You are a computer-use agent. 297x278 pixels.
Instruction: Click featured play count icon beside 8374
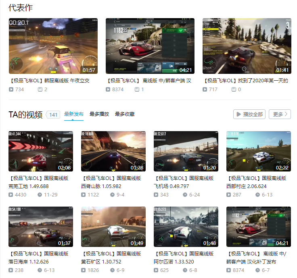(x=108, y=90)
